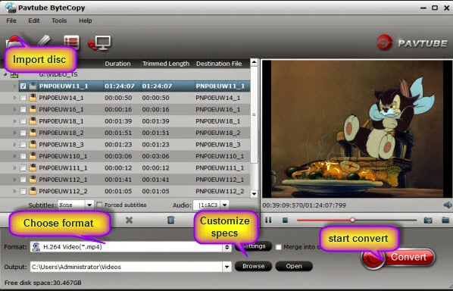Uncheck the PNP0EUW11_1 title checkbox
The width and height of the screenshot is (453, 291).
tap(23, 86)
